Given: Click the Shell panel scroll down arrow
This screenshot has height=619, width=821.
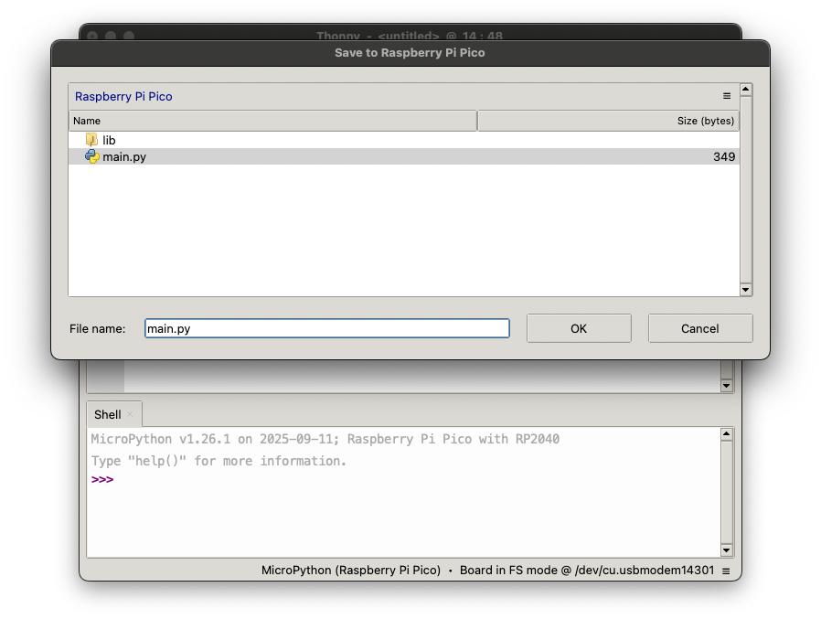Looking at the screenshot, I should pyautogui.click(x=727, y=550).
